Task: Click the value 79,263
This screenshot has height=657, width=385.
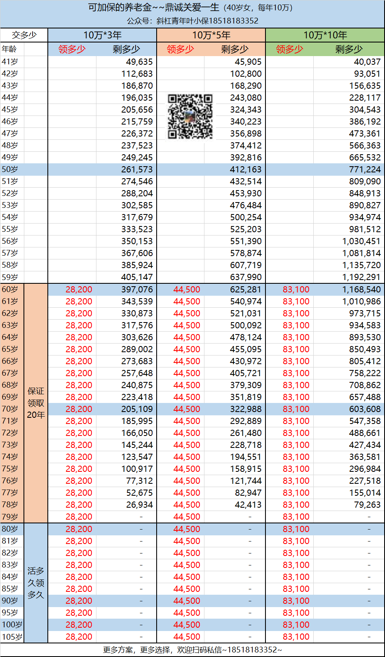Action: (367, 505)
